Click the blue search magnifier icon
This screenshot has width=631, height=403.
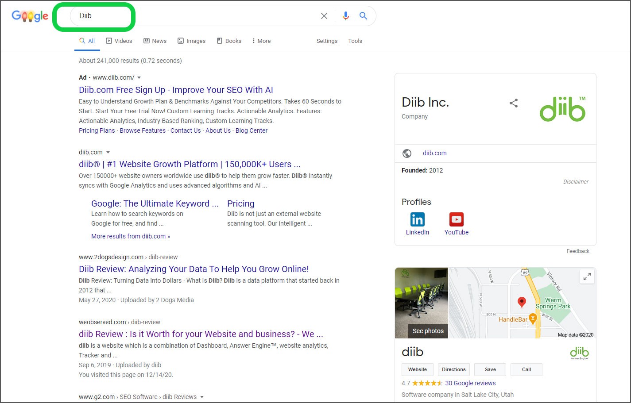point(363,16)
